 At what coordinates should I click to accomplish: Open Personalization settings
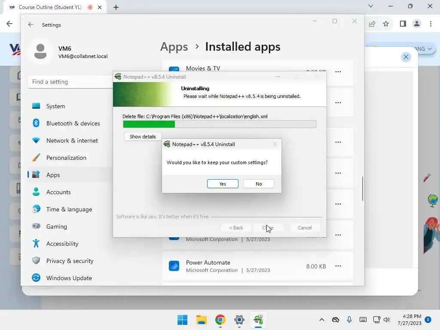[70, 158]
